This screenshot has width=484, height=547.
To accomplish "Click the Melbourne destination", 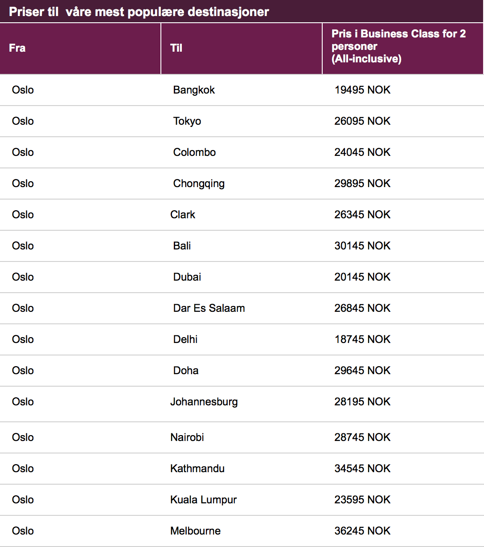I will coord(196,531).
